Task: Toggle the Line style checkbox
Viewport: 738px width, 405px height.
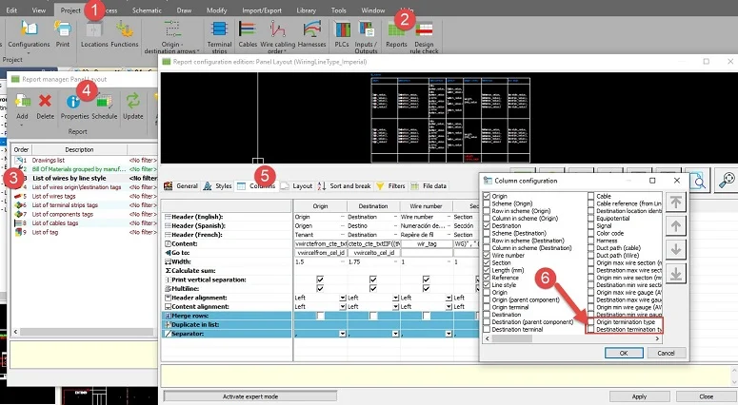Action: point(487,284)
